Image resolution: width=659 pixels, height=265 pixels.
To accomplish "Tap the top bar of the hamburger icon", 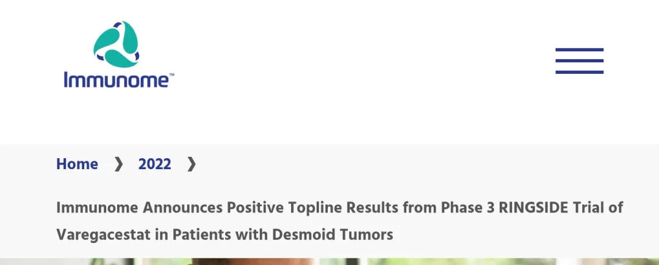I will pos(579,50).
